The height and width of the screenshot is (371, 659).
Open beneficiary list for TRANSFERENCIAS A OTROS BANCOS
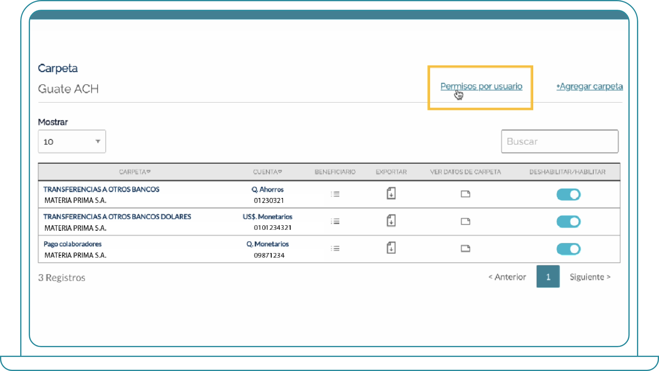pyautogui.click(x=335, y=194)
